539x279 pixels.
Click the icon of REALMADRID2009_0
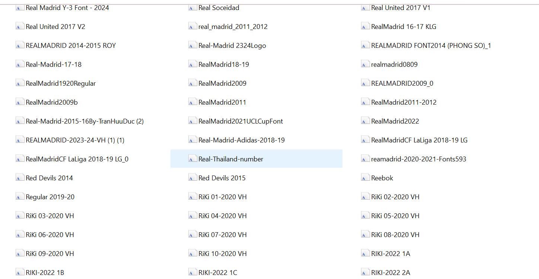point(365,83)
